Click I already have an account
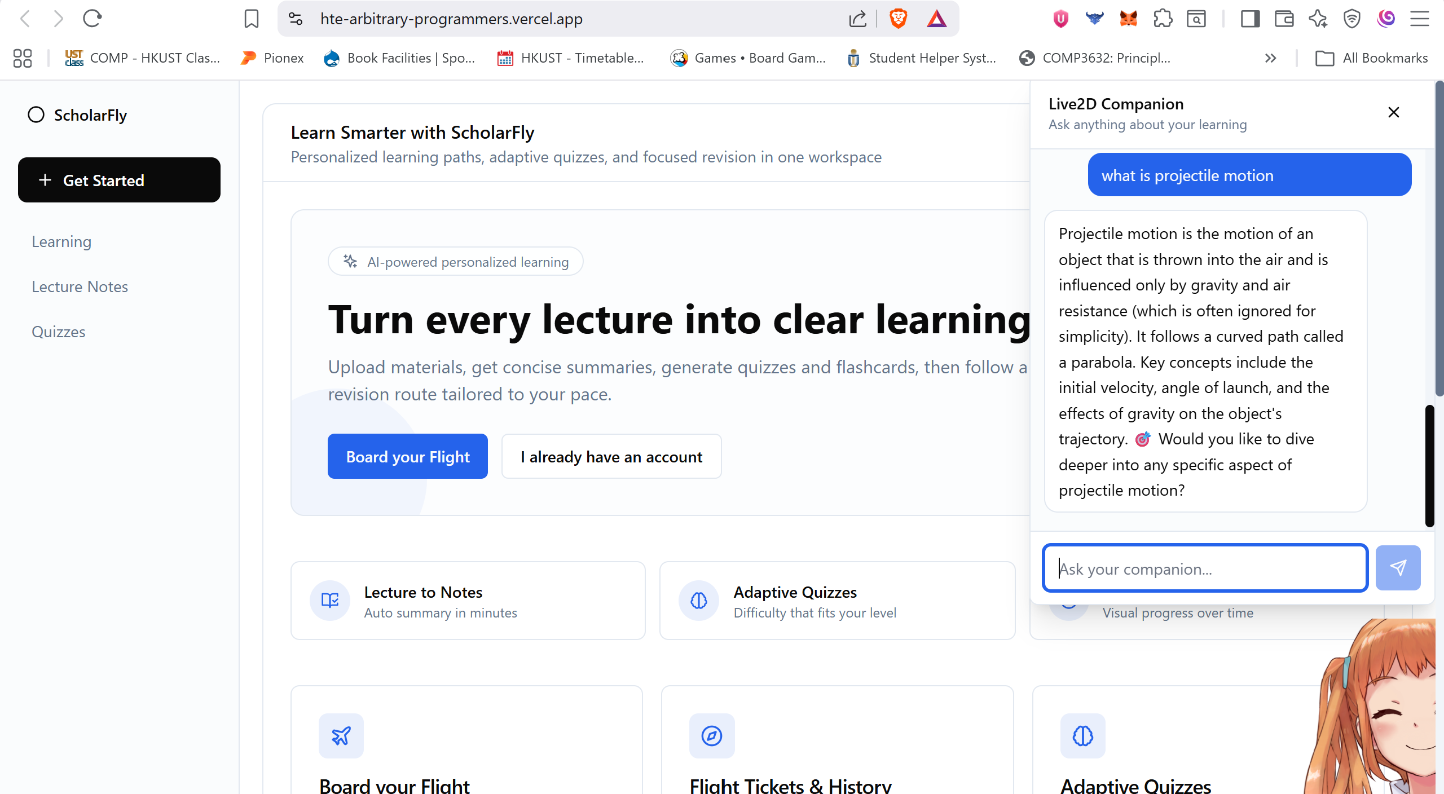The width and height of the screenshot is (1444, 794). click(611, 456)
